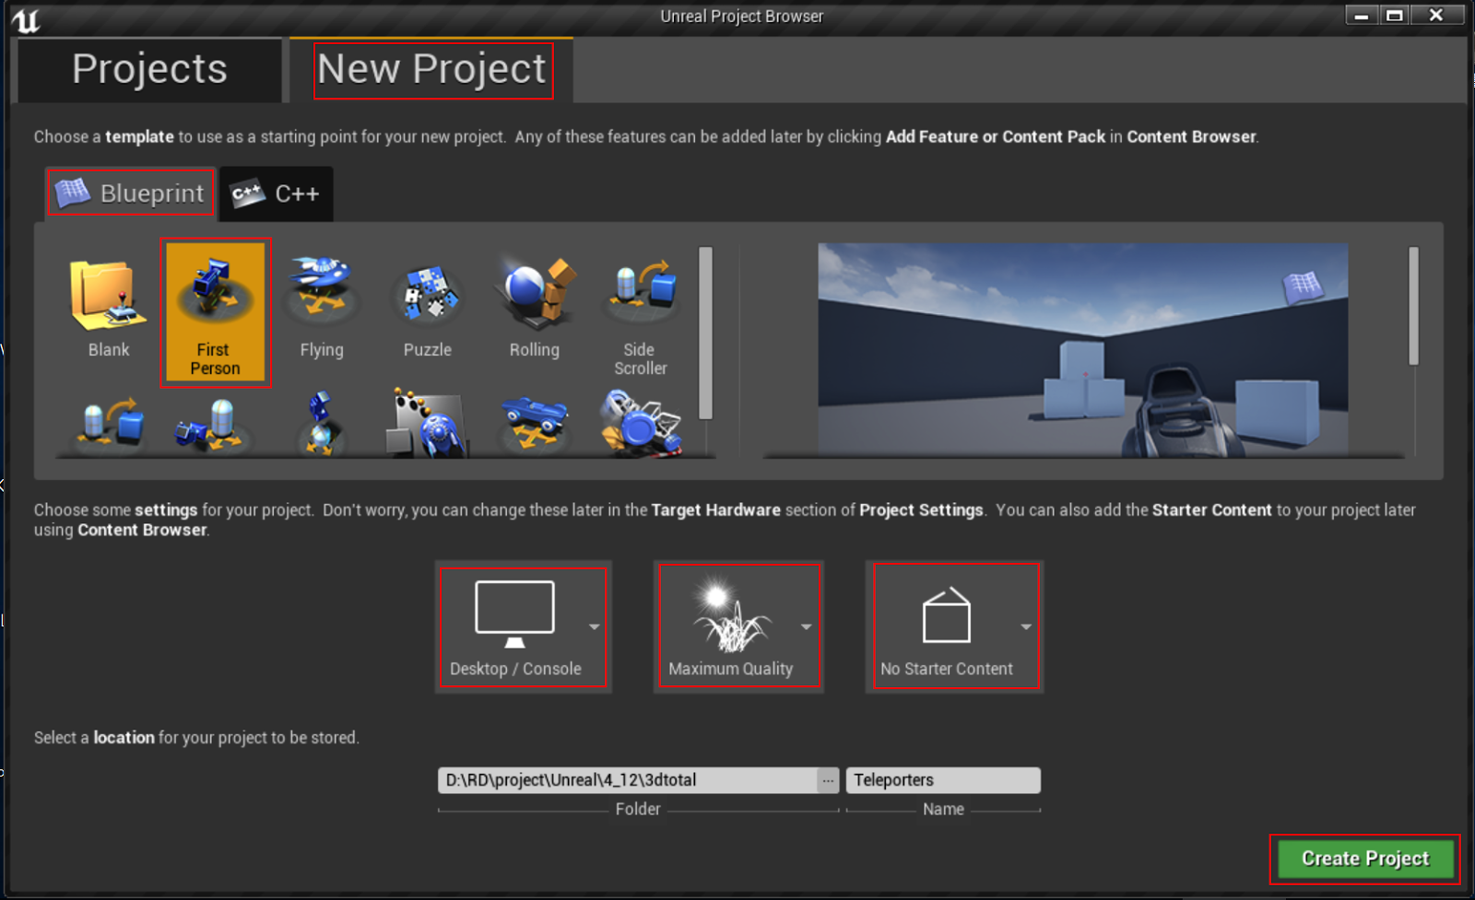Close the Unreal Project Browser window
The height and width of the screenshot is (900, 1475).
point(1436,15)
